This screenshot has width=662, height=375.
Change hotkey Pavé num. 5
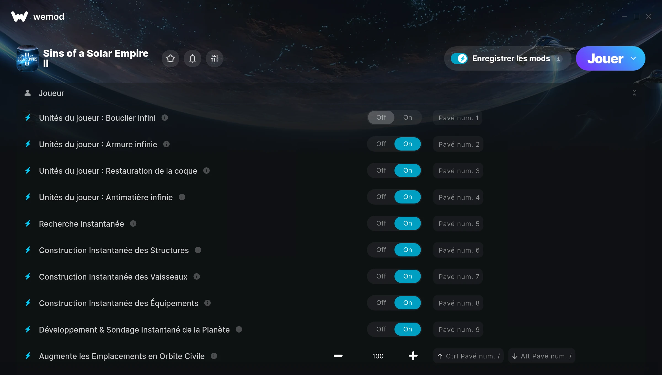(x=459, y=224)
